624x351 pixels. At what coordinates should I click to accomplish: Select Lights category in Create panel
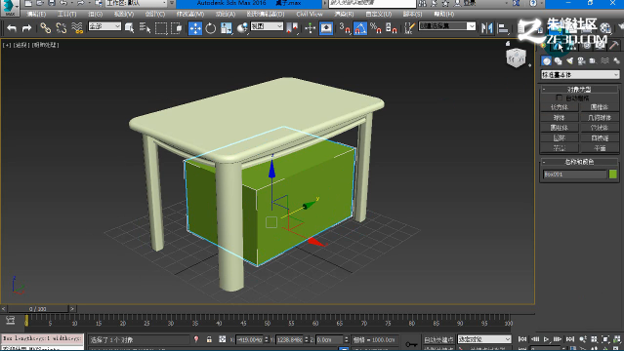click(x=570, y=60)
